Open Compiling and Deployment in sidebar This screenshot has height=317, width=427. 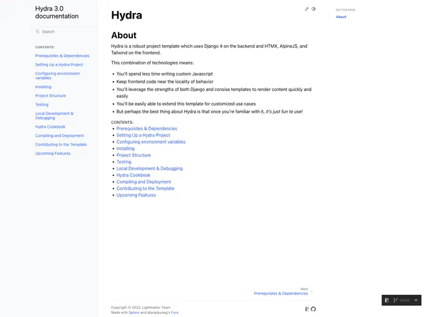pos(60,136)
